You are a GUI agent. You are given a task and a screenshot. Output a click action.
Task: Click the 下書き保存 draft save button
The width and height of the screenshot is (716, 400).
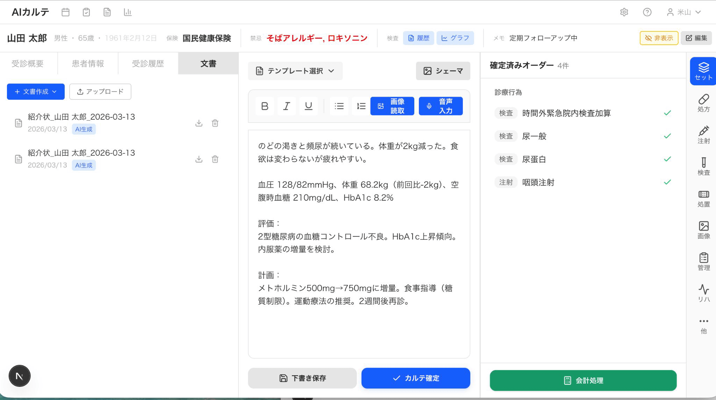coord(302,378)
